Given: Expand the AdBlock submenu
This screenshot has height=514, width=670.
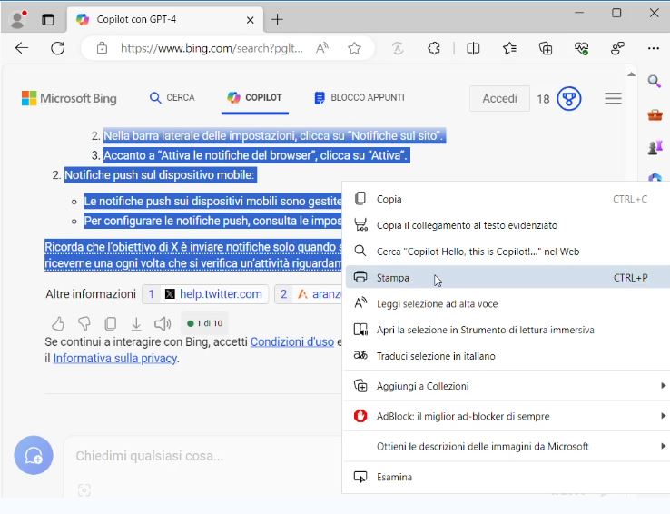Looking at the screenshot, I should pos(506,416).
